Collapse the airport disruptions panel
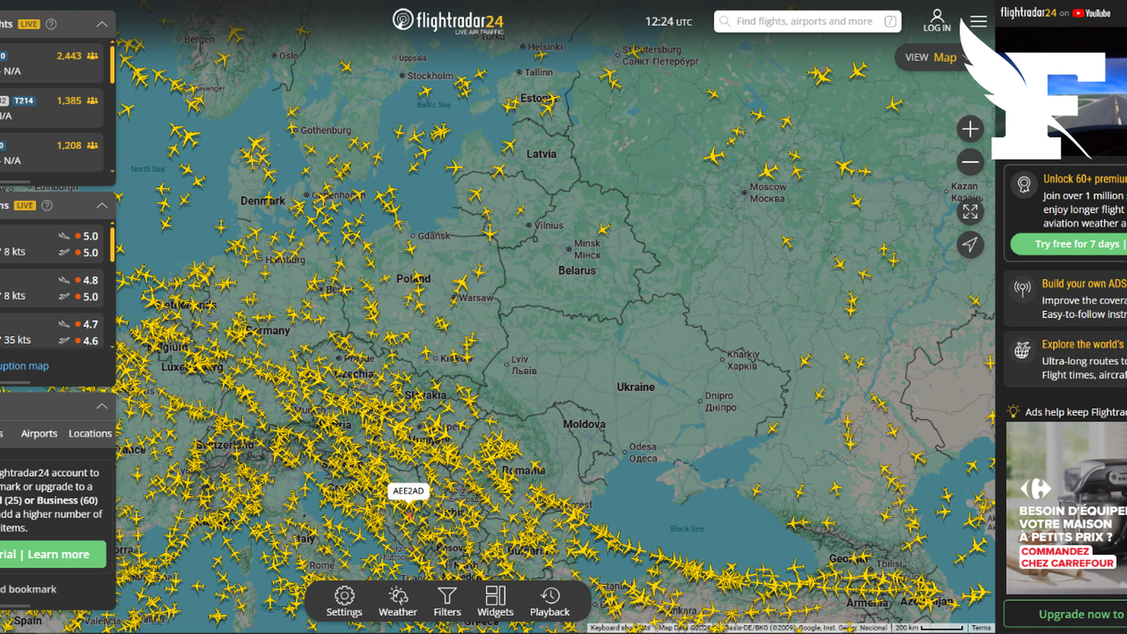This screenshot has width=1127, height=634. 102,205
